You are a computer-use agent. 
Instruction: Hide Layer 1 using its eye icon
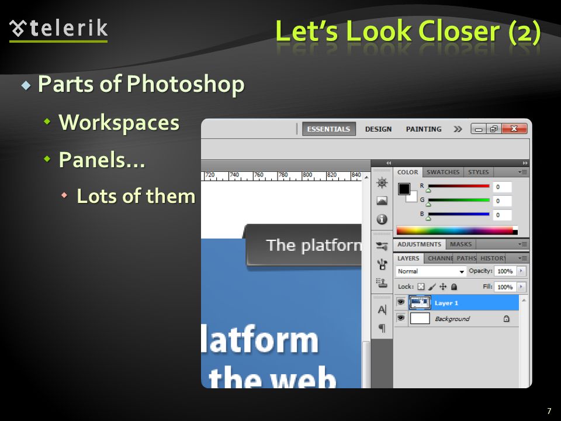pos(401,302)
